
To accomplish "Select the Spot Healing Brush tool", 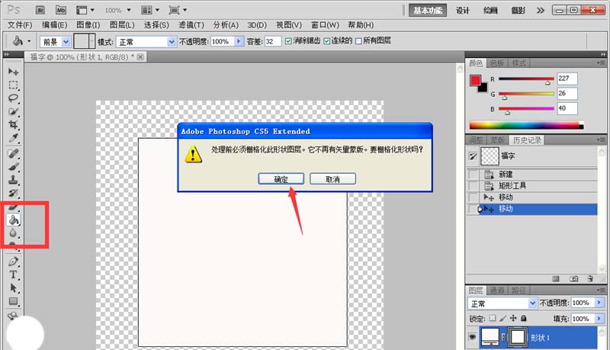I will pos(13,153).
